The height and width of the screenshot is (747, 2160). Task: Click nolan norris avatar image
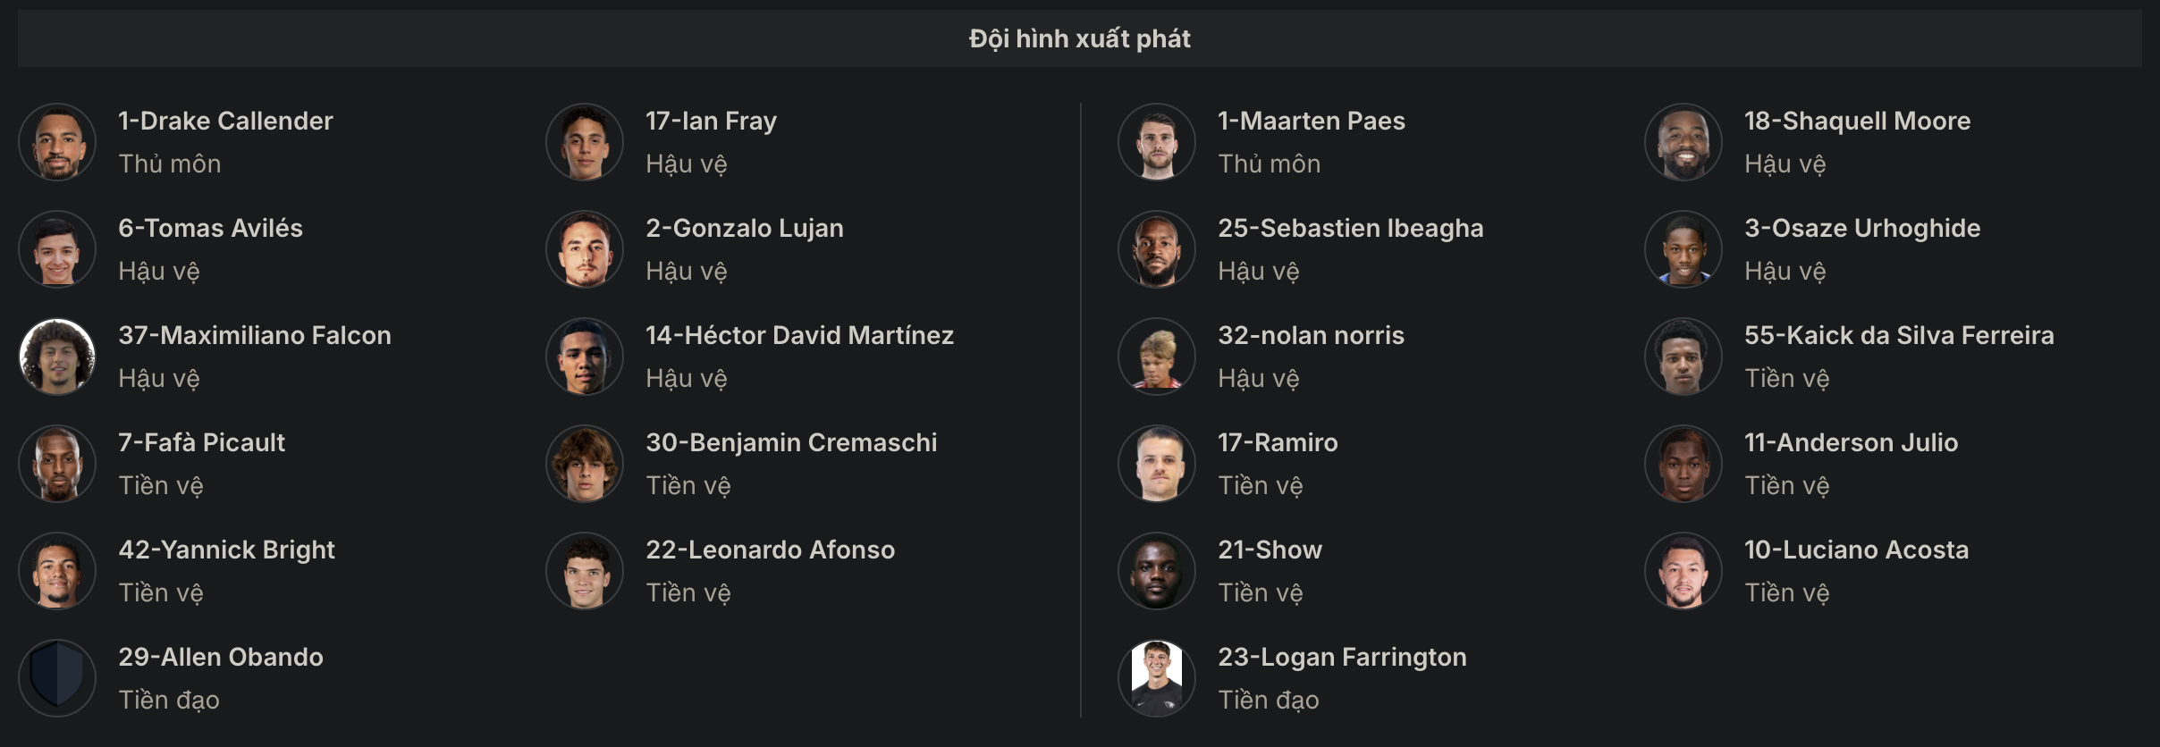tap(1157, 357)
